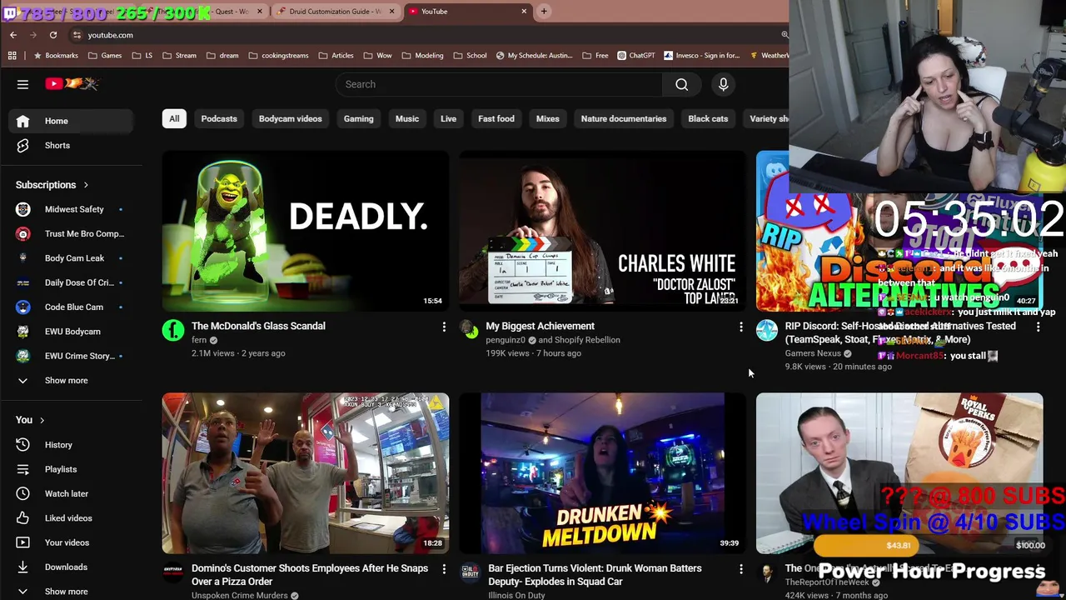Viewport: 1066px width, 600px height.
Task: Open the Home sidebar item
Action: click(71, 121)
